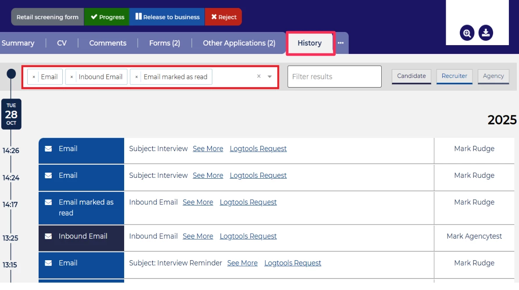
Task: Open Logtools Request for 14:26 email
Action: point(258,149)
